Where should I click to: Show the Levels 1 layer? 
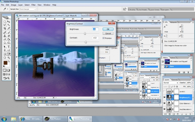coord(164,91)
